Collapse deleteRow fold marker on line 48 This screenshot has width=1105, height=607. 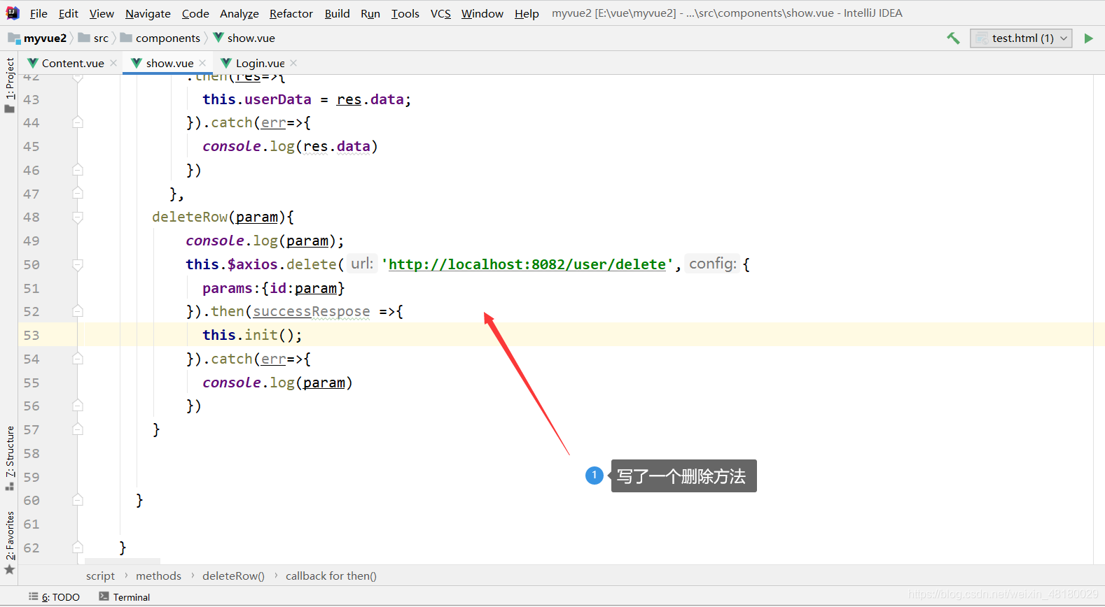[x=78, y=217]
